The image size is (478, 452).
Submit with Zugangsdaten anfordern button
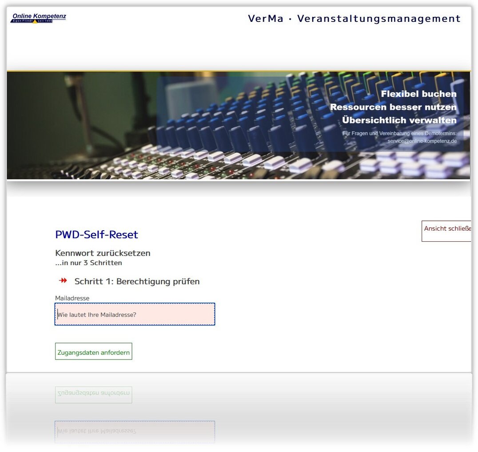(x=94, y=352)
